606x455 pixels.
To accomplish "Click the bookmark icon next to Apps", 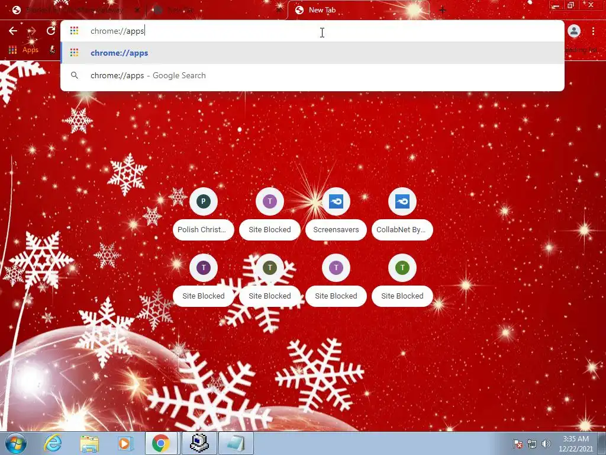I will 52,50.
